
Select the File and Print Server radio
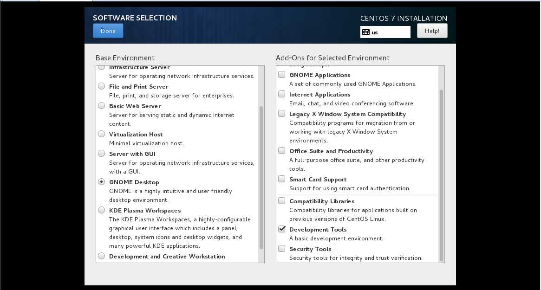tap(101, 86)
